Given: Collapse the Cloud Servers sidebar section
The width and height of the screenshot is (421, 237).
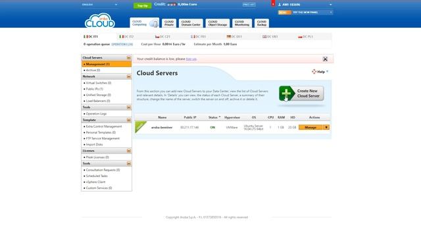Looking at the screenshot, I should click(129, 58).
